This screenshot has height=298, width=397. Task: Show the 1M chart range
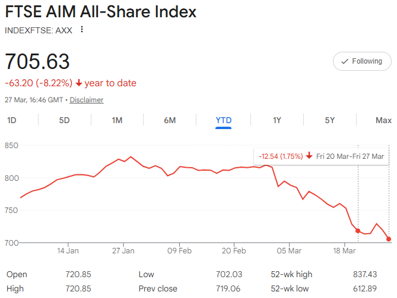click(x=117, y=120)
